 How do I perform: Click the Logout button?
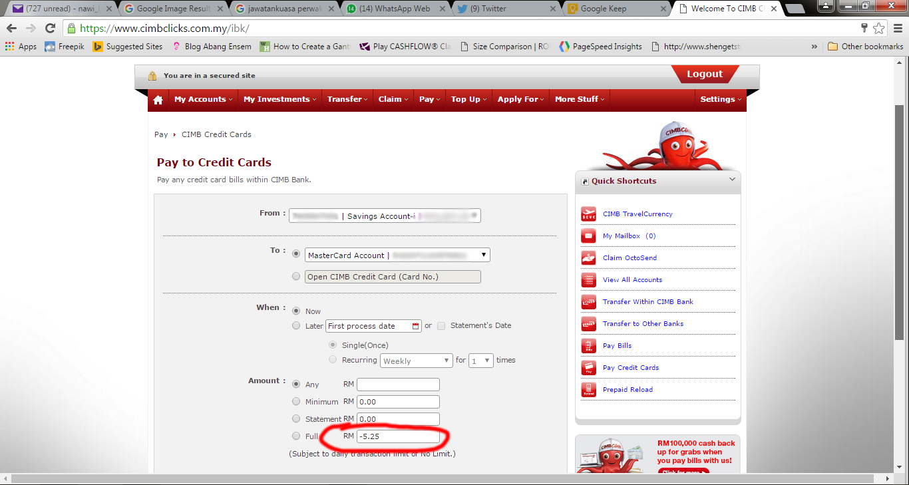[705, 74]
